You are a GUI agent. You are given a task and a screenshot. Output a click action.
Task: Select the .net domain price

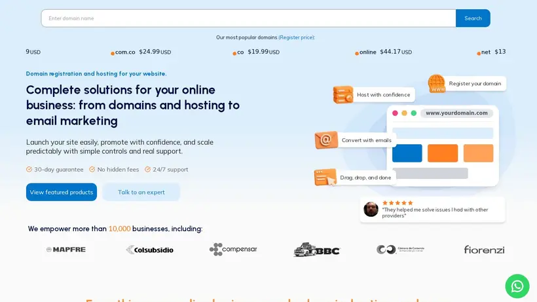coord(491,52)
